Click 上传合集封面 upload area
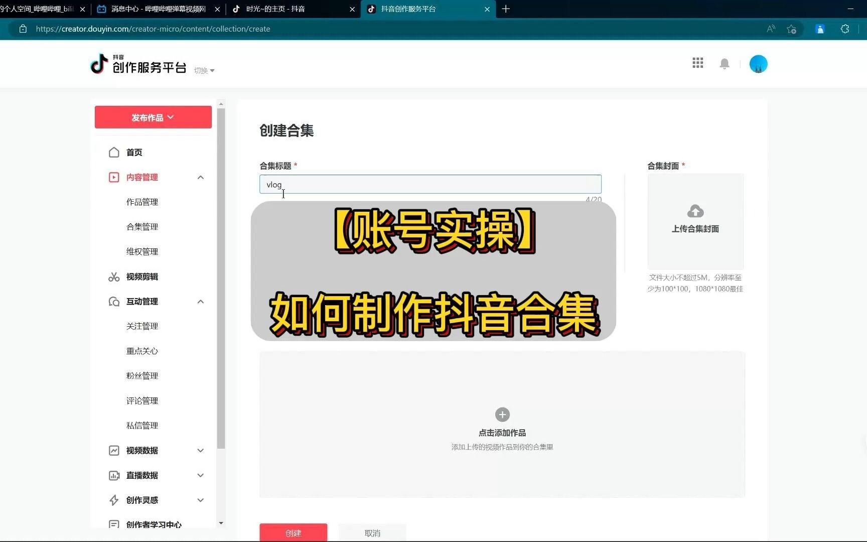 click(x=695, y=221)
